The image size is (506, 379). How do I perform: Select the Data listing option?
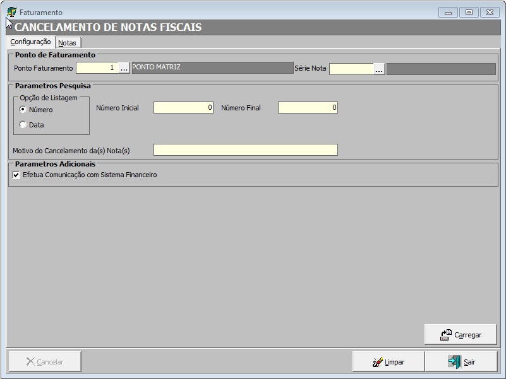(x=23, y=125)
